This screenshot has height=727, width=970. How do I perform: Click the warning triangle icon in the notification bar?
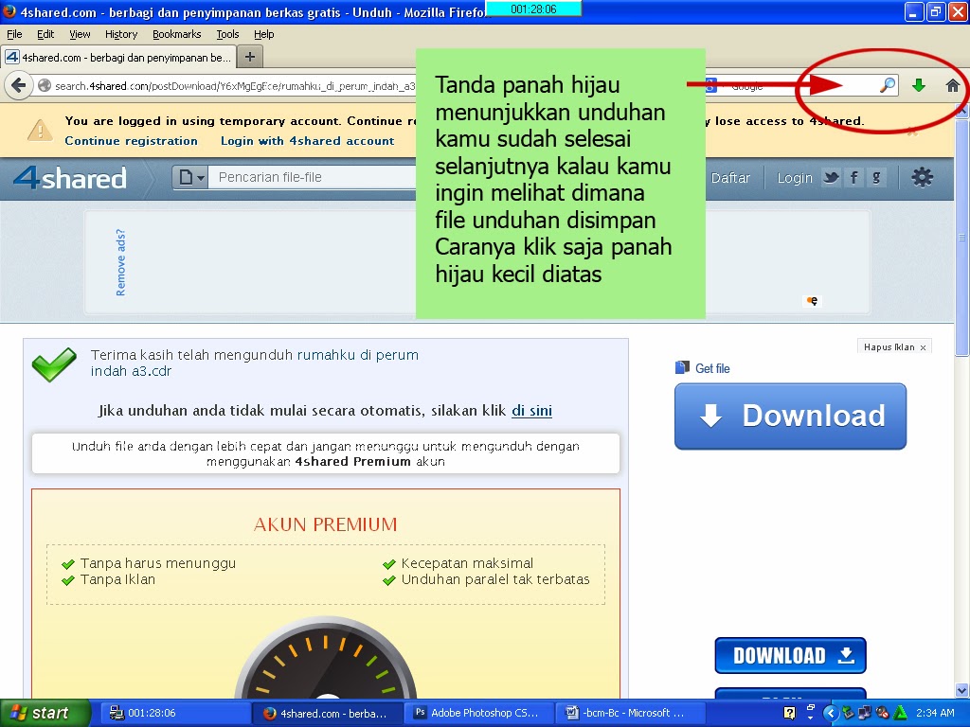40,130
